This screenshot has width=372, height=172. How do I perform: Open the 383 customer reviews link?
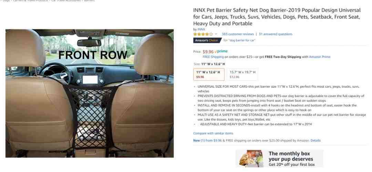click(238, 34)
